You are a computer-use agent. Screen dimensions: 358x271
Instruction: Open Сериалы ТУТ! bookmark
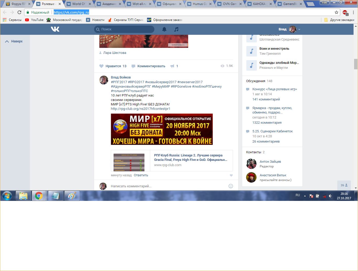126,20
